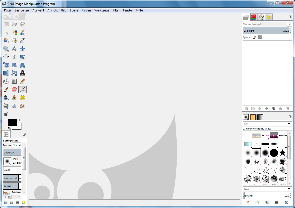Open the Farben menu
This screenshot has width=295, height=208.
pos(86,10)
